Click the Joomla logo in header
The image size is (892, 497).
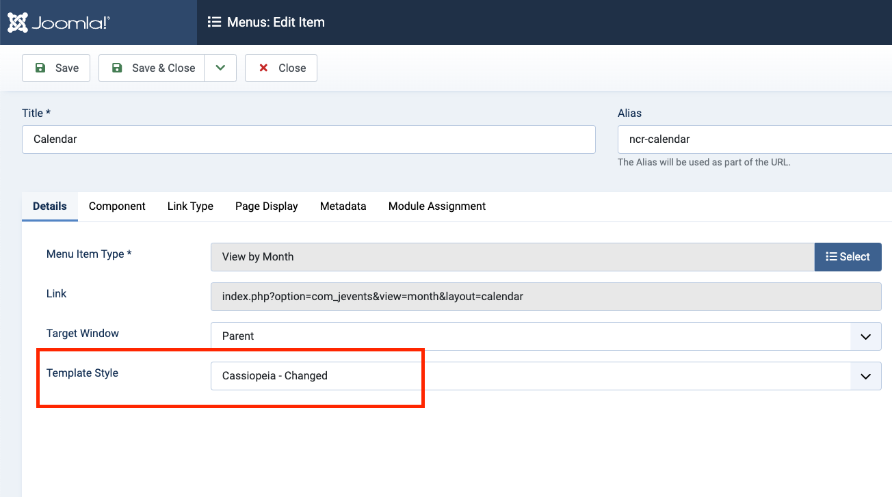59,23
